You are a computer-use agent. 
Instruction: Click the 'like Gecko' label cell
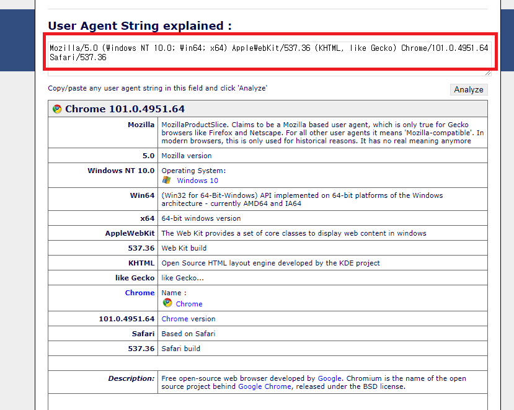[x=103, y=278]
